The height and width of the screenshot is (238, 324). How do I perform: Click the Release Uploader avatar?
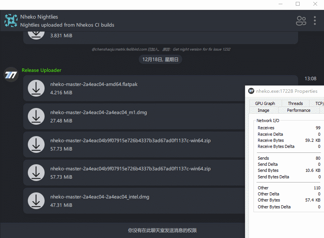10,75
